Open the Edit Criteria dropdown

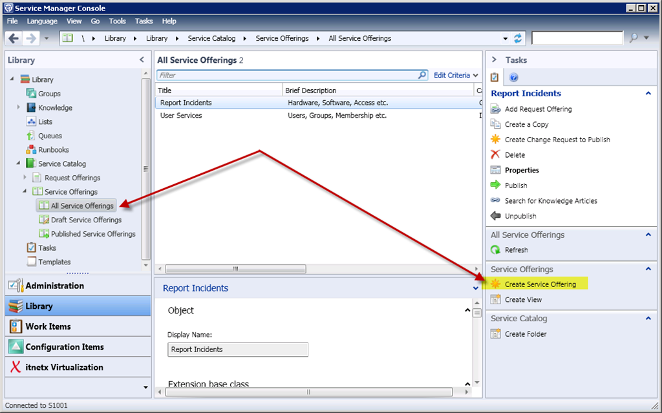click(456, 76)
